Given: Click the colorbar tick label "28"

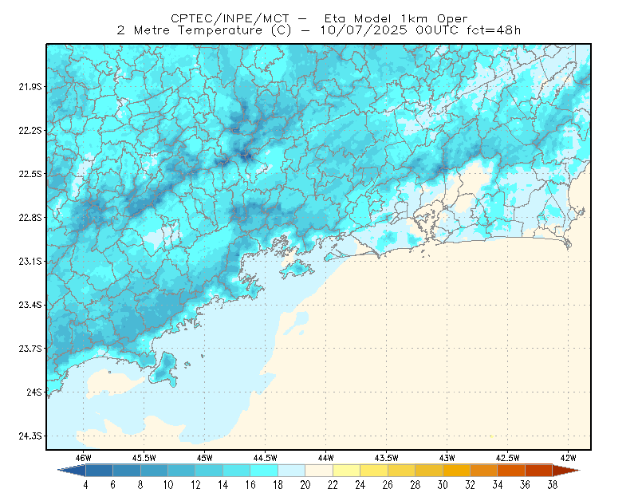Looking at the screenshot, I should (415, 485).
